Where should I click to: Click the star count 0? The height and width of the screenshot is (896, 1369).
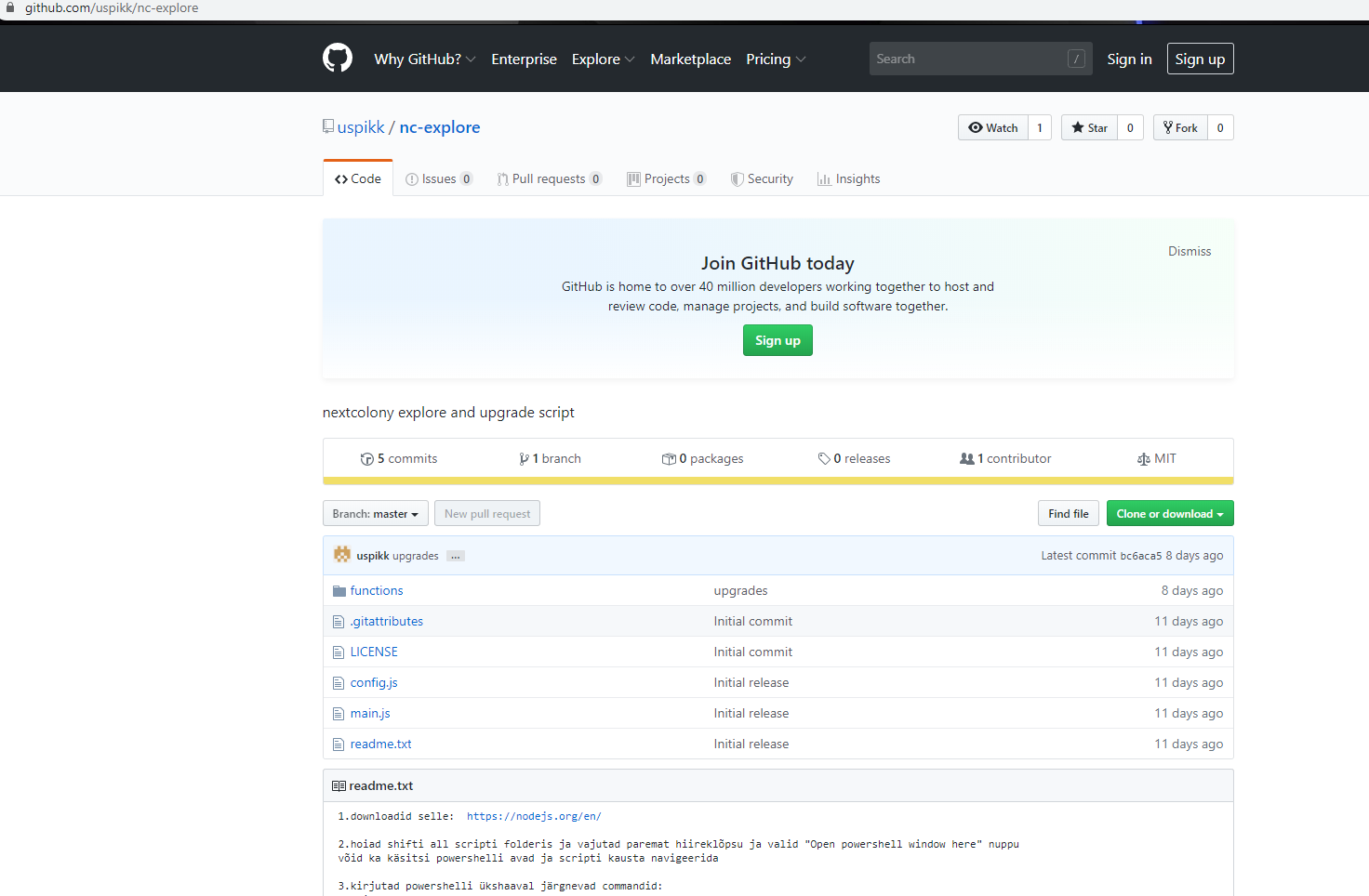1130,127
